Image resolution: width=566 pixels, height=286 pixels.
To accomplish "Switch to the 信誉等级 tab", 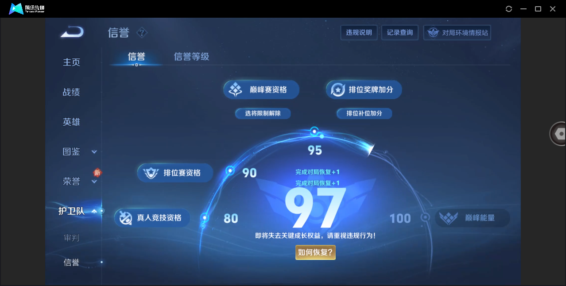I will (x=191, y=57).
